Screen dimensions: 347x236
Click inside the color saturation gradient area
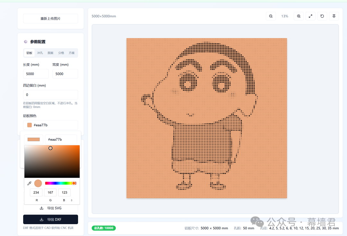(x=51, y=162)
